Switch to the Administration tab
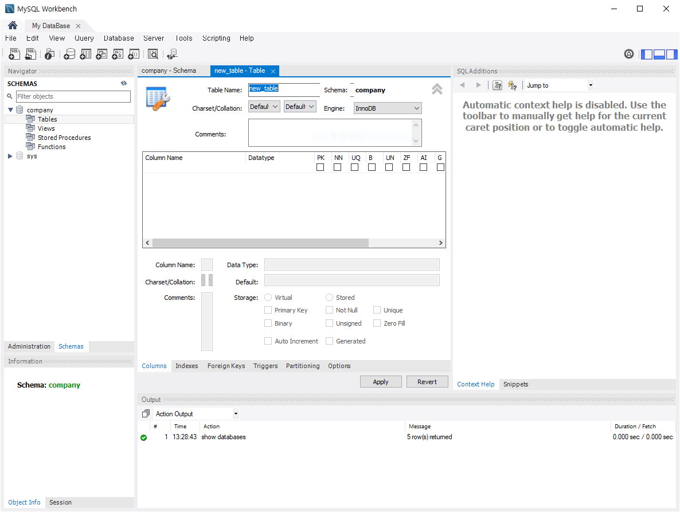The image size is (680, 512). click(x=29, y=346)
